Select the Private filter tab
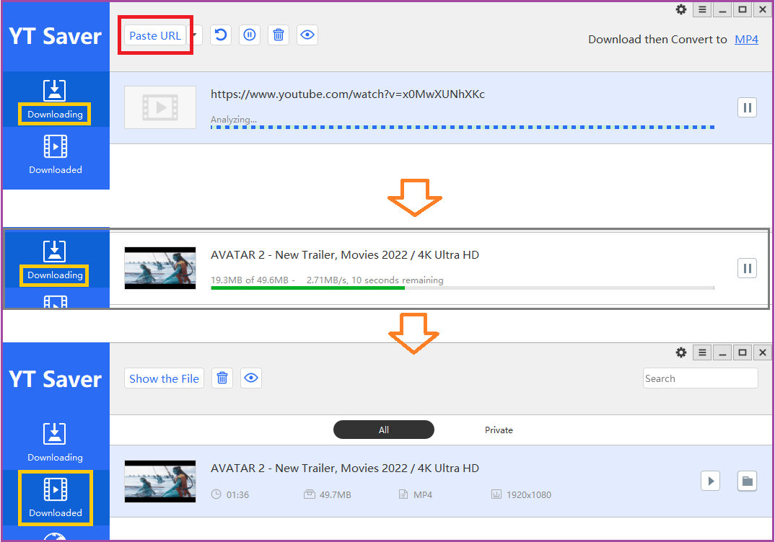Image resolution: width=775 pixels, height=542 pixels. coord(499,430)
